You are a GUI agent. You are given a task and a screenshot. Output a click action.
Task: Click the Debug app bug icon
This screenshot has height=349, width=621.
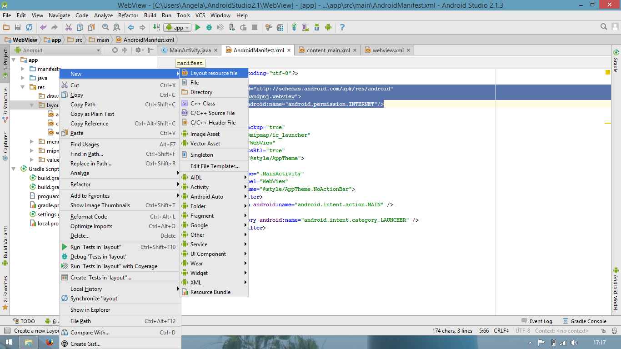click(x=209, y=28)
